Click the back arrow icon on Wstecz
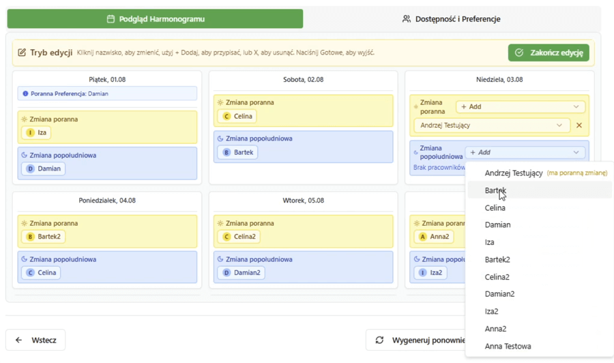 coord(19,340)
